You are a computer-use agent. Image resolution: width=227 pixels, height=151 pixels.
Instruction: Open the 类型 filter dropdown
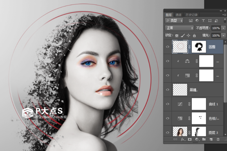coord(174,21)
